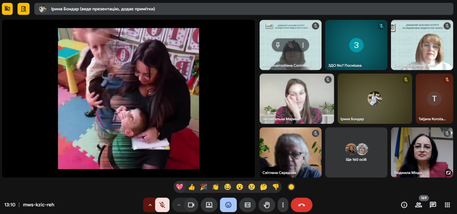Leave the call with red button
Screen dimensions: 457x214
click(x=301, y=205)
